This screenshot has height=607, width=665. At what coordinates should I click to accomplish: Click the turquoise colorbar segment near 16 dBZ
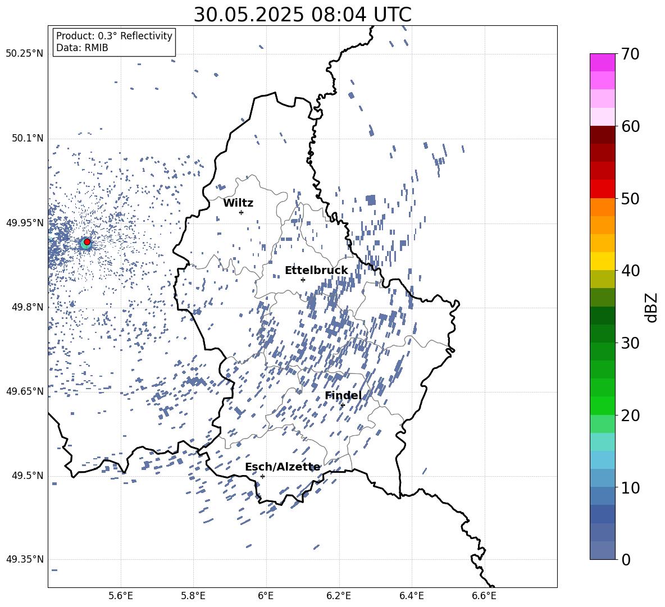pos(603,442)
